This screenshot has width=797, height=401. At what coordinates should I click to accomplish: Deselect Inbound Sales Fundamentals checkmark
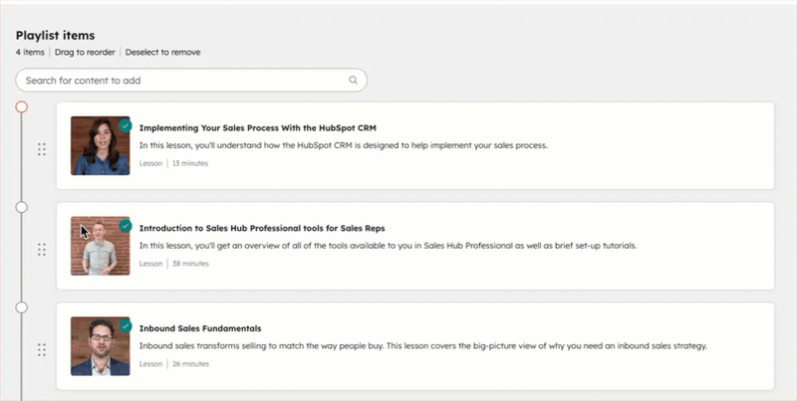[126, 326]
